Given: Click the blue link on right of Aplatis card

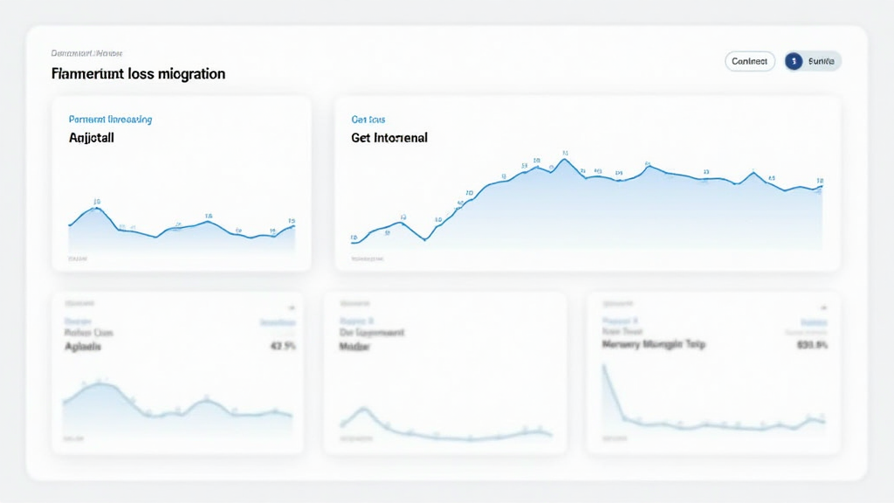Looking at the screenshot, I should 278,322.
